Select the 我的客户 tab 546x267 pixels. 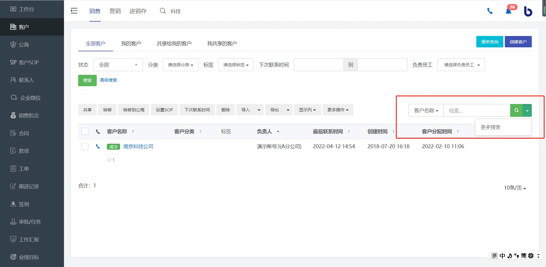pyautogui.click(x=131, y=44)
